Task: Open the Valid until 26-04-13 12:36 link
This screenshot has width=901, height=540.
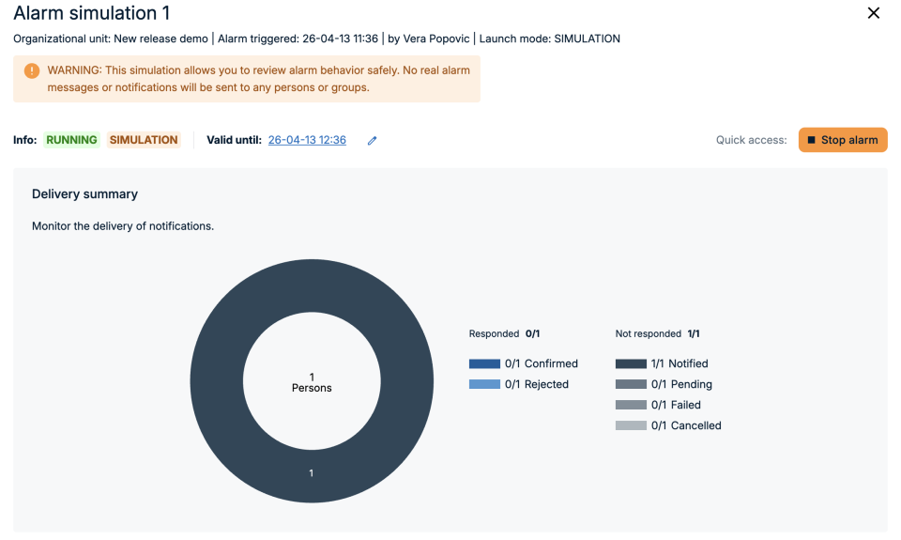Action: pyautogui.click(x=307, y=140)
